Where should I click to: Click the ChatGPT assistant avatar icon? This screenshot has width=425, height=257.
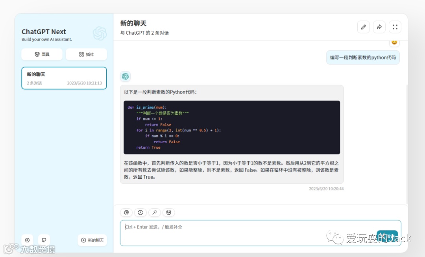click(125, 76)
